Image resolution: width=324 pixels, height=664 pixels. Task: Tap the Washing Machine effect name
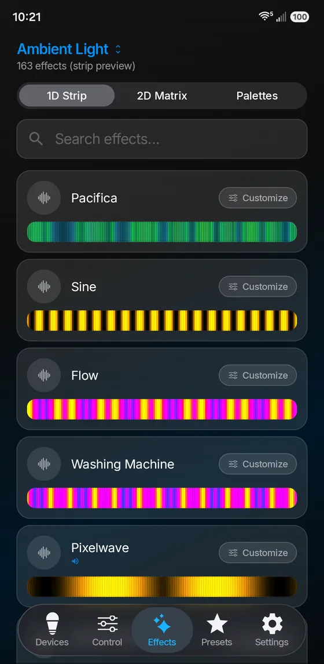pyautogui.click(x=123, y=464)
